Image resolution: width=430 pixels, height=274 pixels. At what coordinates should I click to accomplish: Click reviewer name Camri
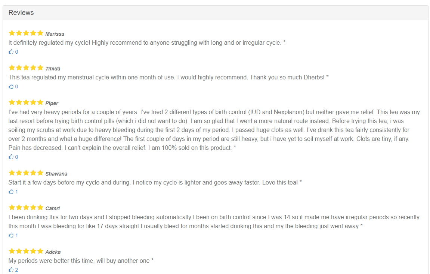point(53,208)
